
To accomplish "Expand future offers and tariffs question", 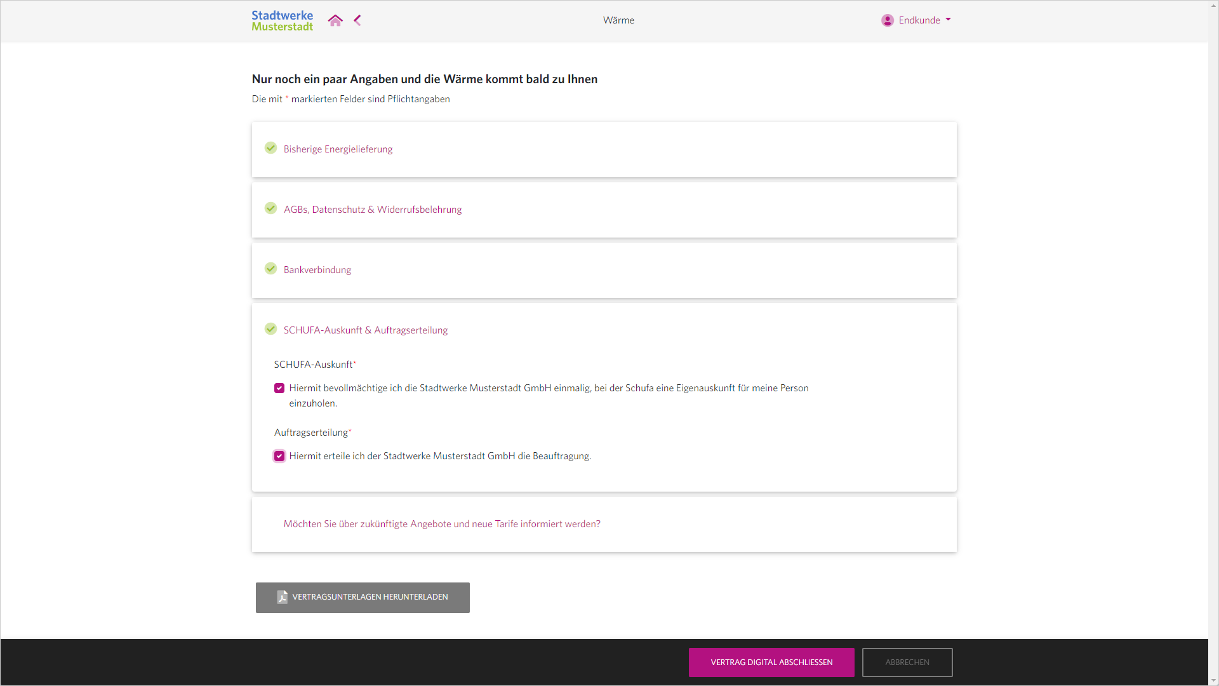I will tap(442, 524).
